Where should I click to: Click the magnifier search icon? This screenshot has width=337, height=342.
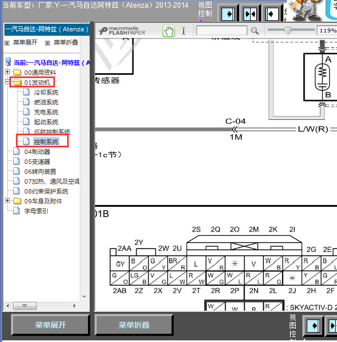pos(255,31)
